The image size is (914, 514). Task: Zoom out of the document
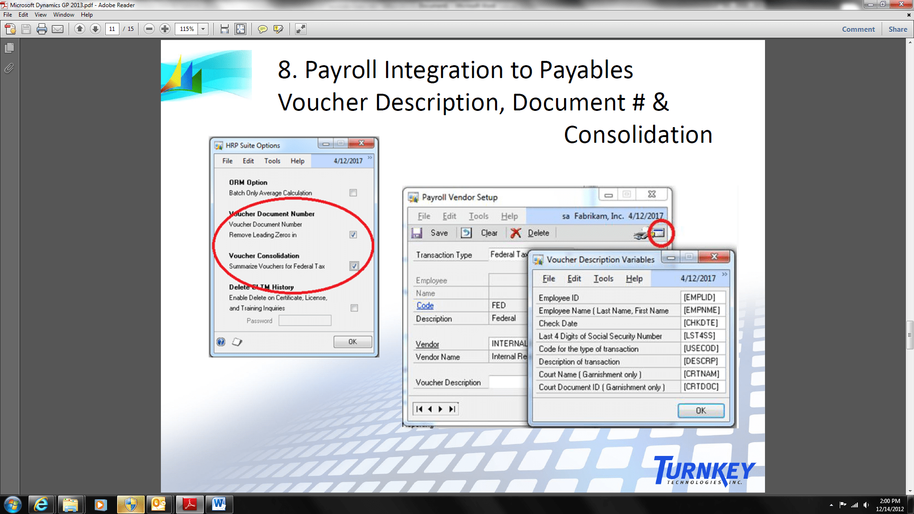point(149,29)
